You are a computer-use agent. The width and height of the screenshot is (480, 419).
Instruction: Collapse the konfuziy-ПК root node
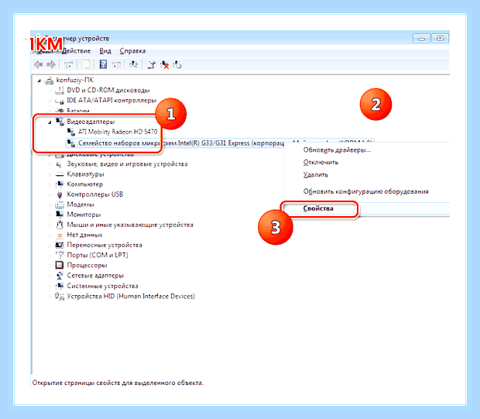pos(39,81)
